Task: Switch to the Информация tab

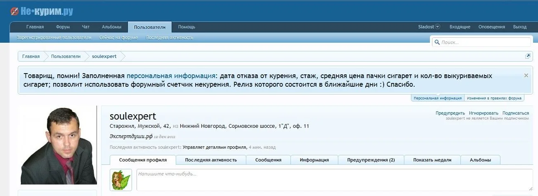Action: [x=314, y=160]
